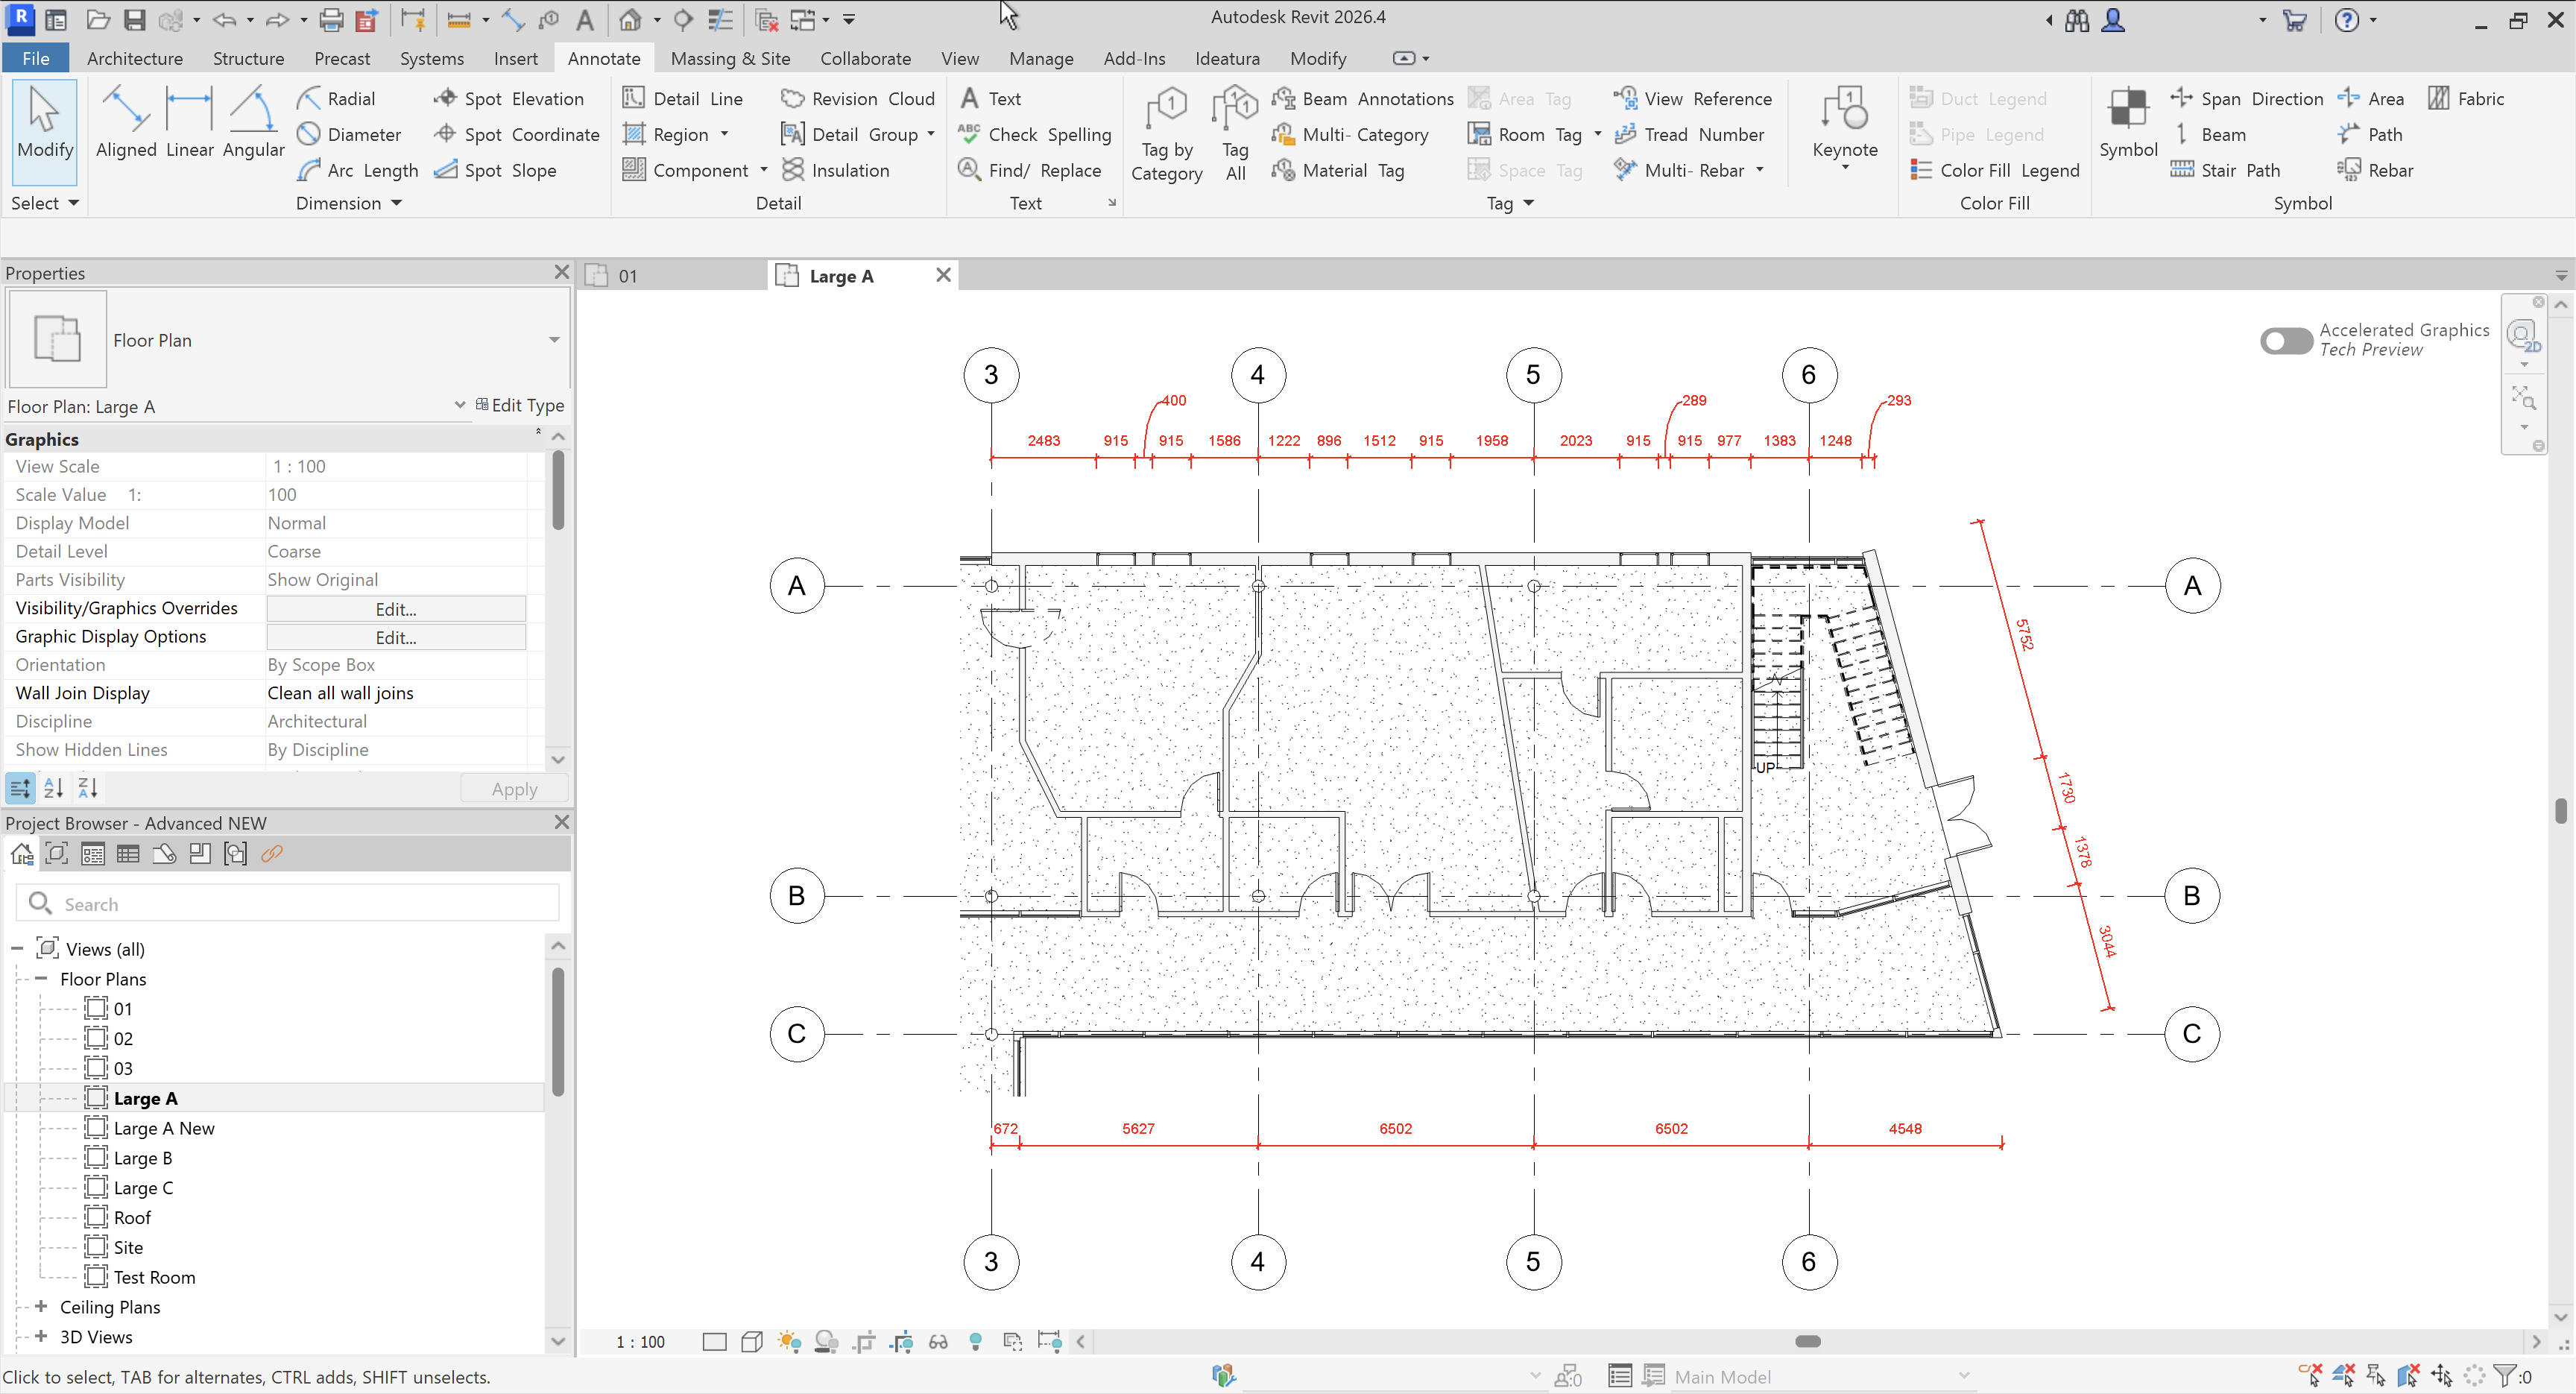Click the Project Browser Search field

point(288,903)
